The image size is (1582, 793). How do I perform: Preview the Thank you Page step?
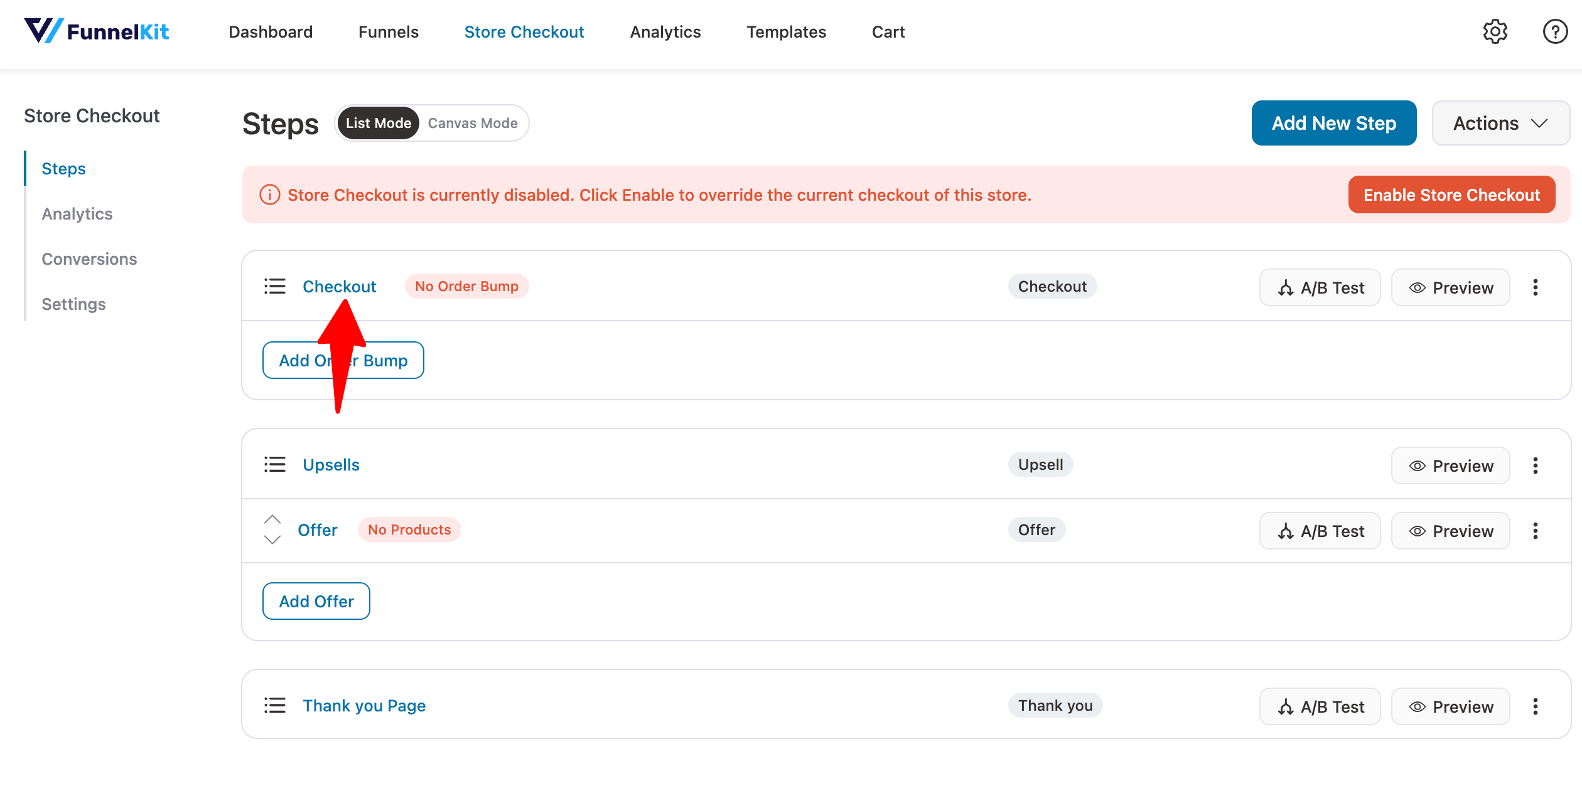pos(1451,706)
